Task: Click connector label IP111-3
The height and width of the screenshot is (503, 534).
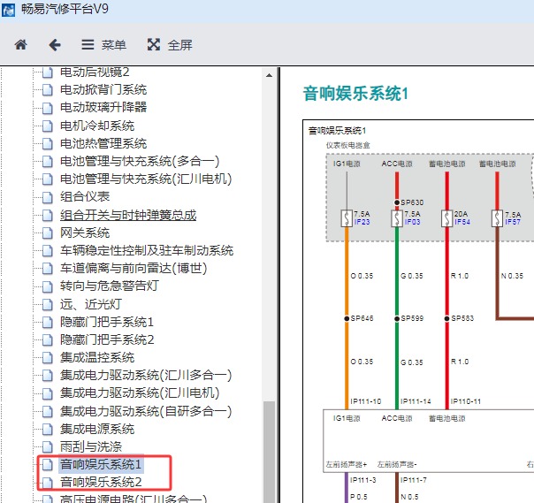Action: (x=363, y=480)
